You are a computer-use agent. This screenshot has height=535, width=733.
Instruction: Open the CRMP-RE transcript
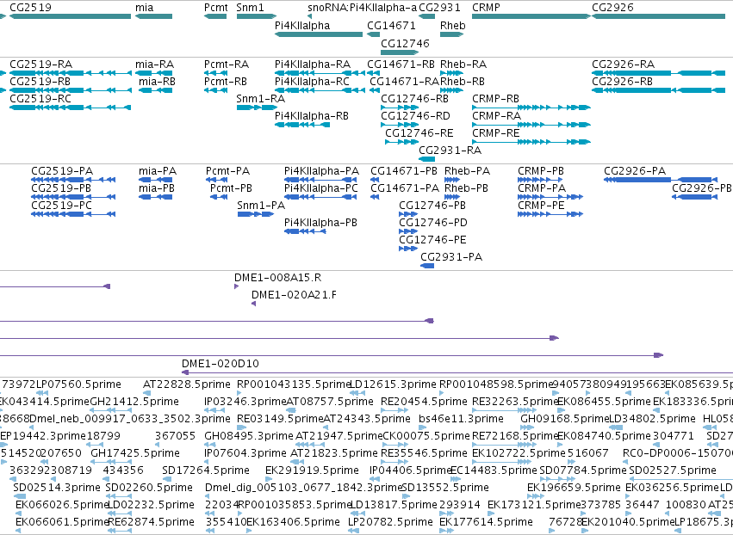click(x=531, y=142)
